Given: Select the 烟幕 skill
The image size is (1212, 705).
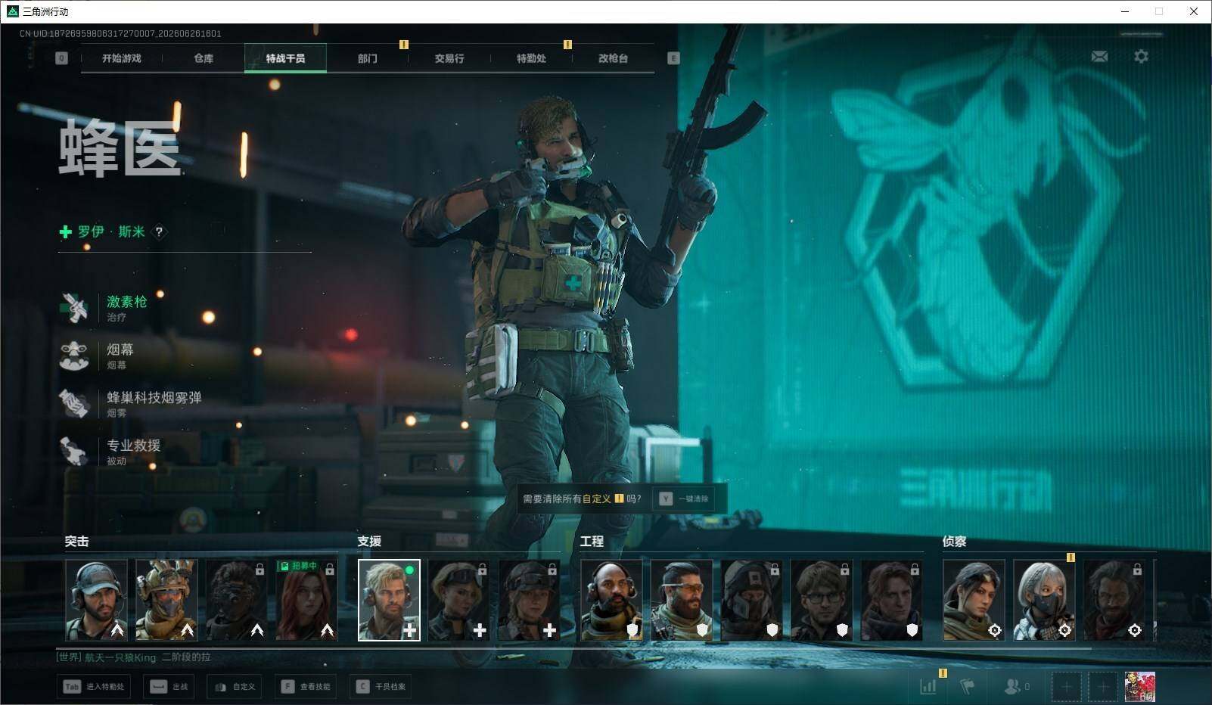Looking at the screenshot, I should (x=98, y=356).
